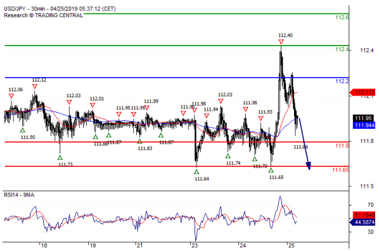This screenshot has width=379, height=251.
Task: Click the Research TRADING CENTRAL text
Action: click(44, 15)
